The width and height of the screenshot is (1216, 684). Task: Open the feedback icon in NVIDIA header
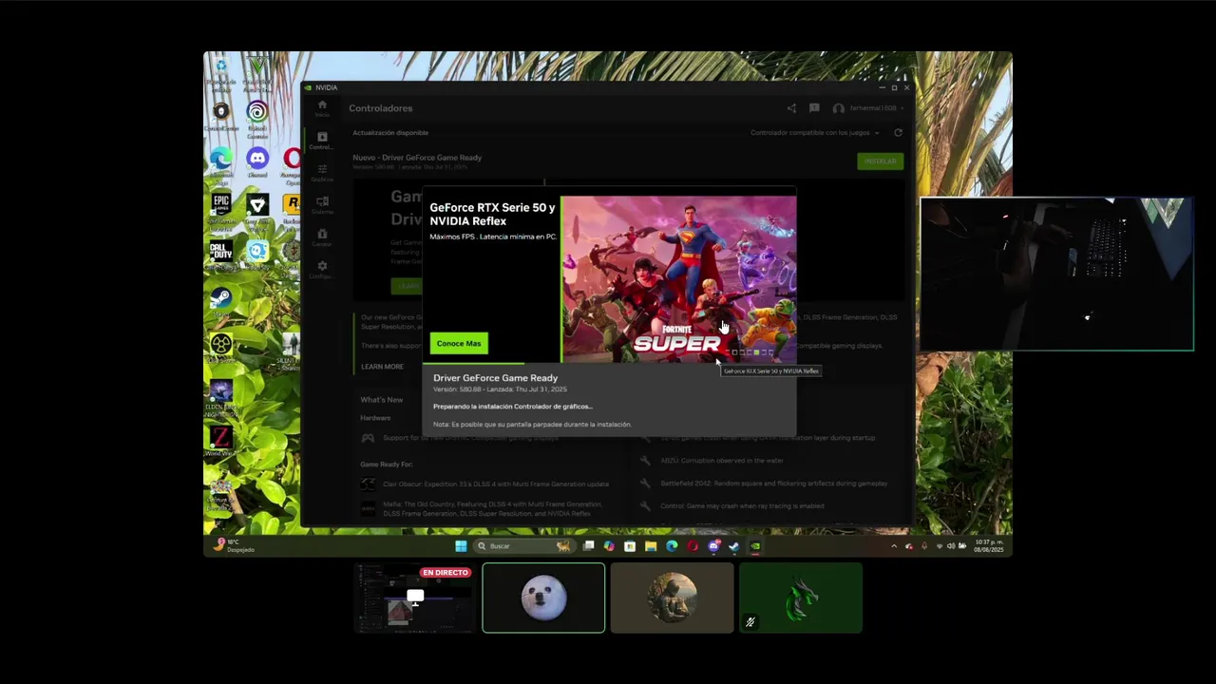point(814,108)
